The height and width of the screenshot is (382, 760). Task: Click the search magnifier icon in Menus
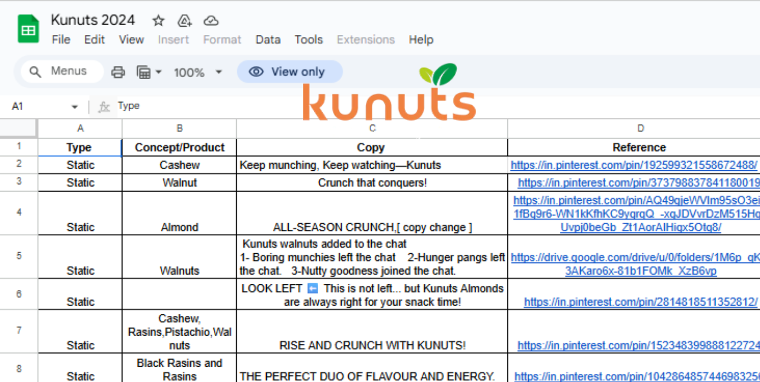click(x=36, y=71)
